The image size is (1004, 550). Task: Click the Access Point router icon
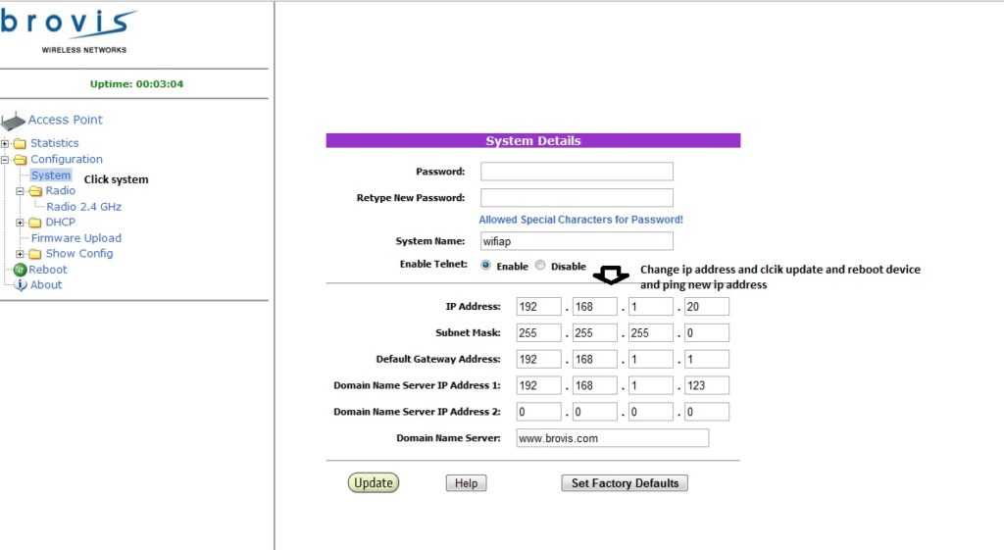13,122
